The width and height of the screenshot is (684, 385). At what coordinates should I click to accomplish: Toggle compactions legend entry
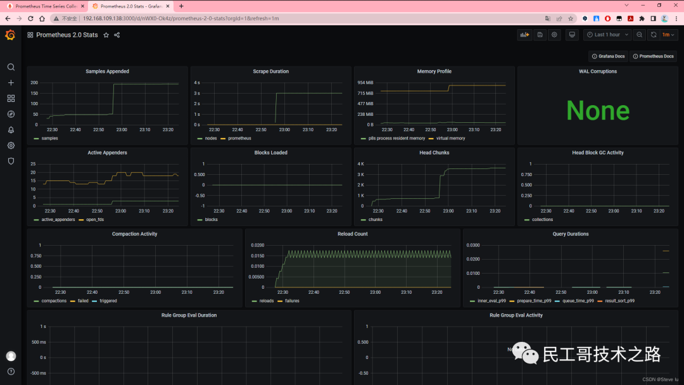pos(54,301)
